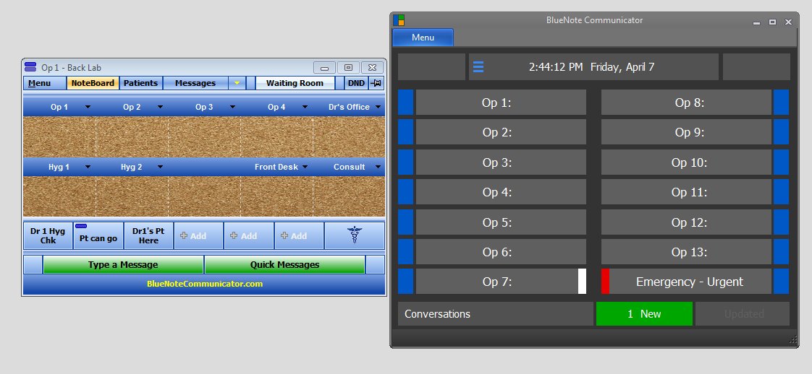Expand the Dr's Office dropdown arrow
This screenshot has width=812, height=374.
[378, 107]
